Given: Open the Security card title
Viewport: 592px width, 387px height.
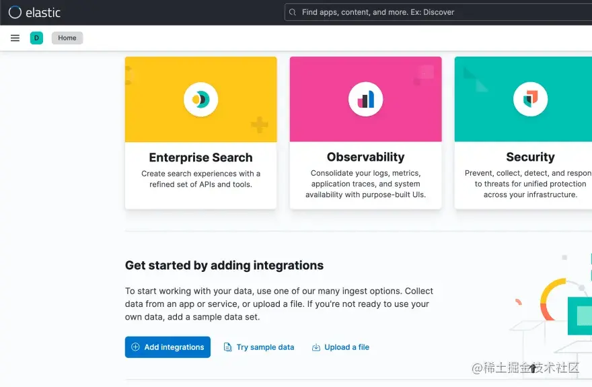Looking at the screenshot, I should click(530, 157).
